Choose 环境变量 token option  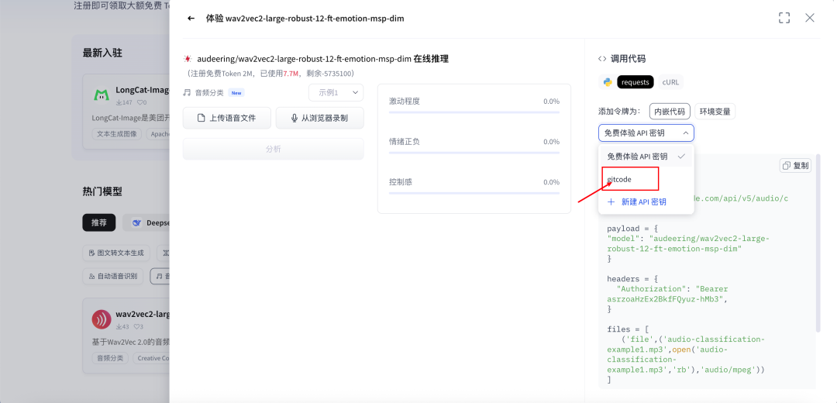(715, 112)
